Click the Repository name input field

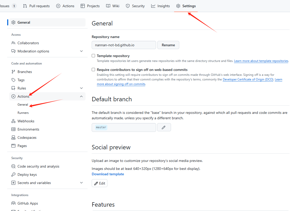[124, 45]
